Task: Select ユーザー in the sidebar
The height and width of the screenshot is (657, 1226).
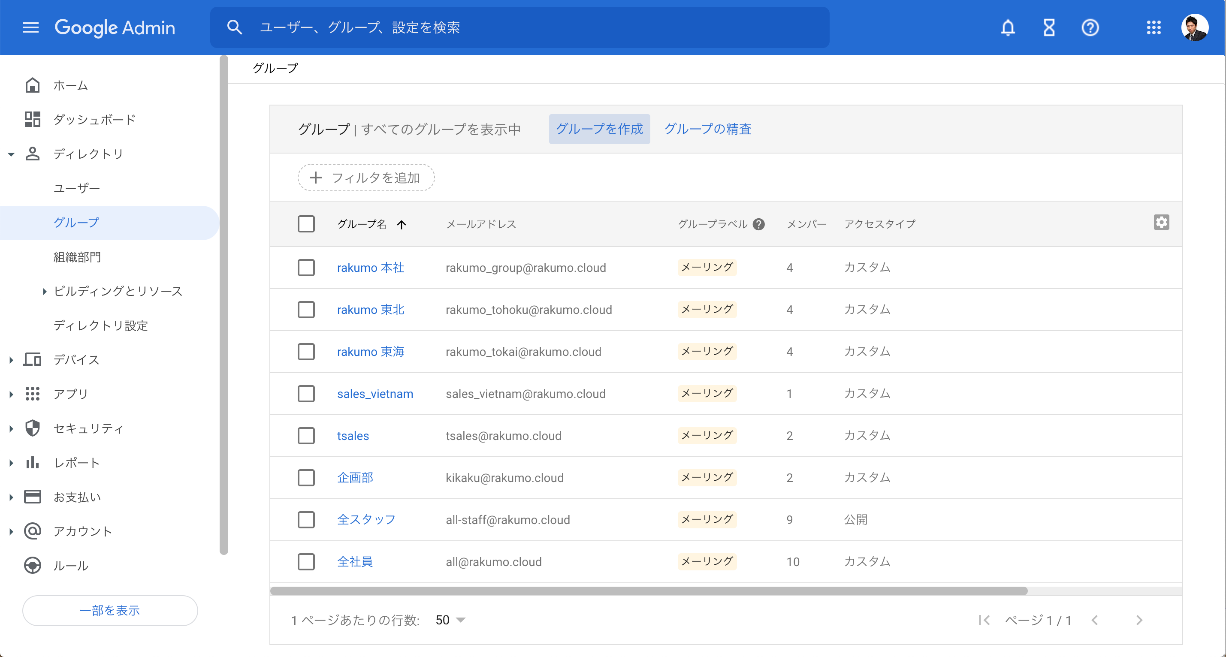Action: point(77,188)
